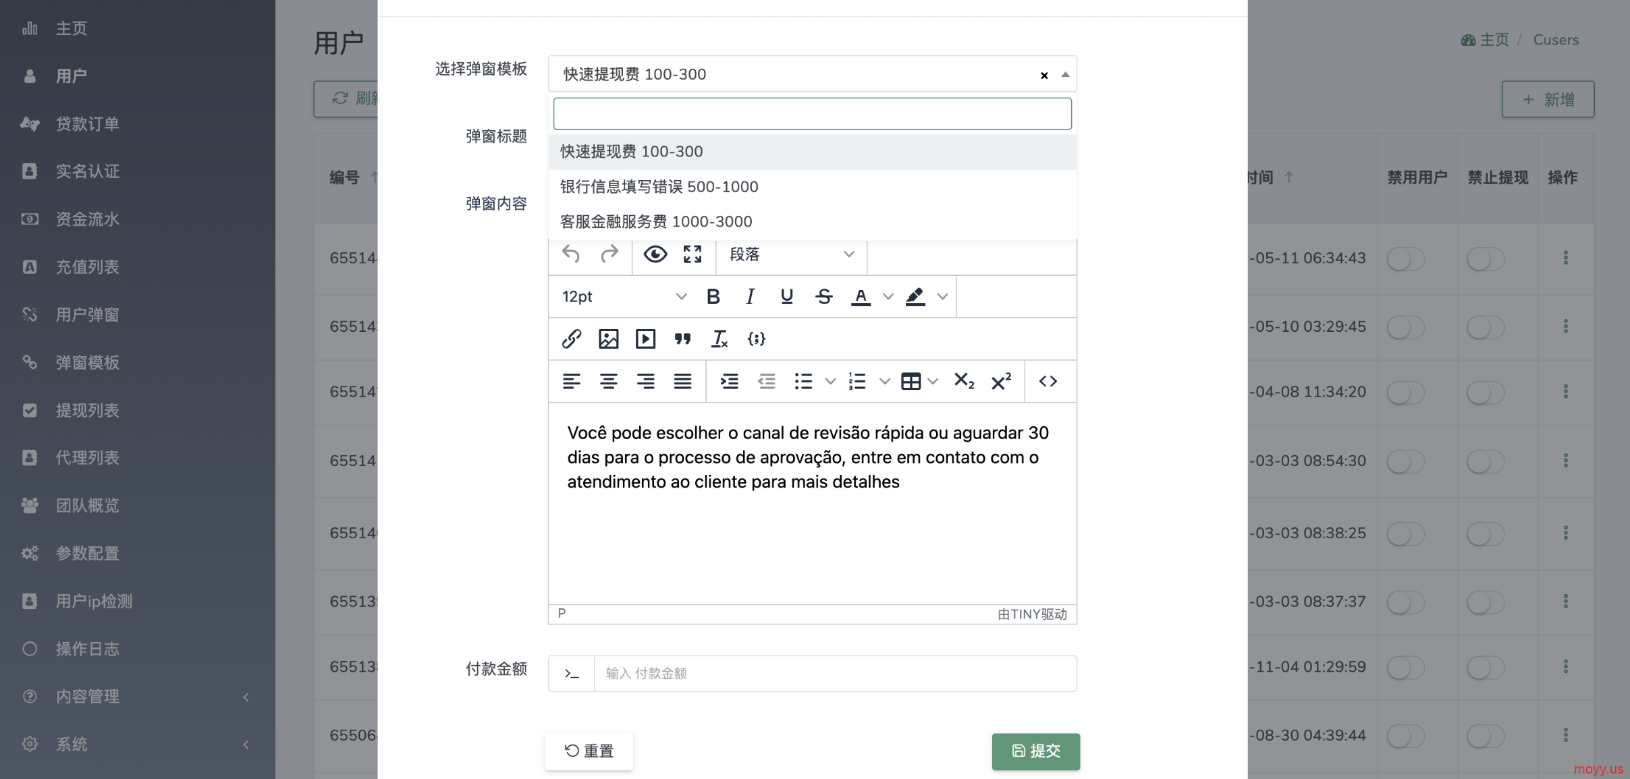The image size is (1630, 779).
Task: Toggle italic text formatting
Action: coord(750,297)
